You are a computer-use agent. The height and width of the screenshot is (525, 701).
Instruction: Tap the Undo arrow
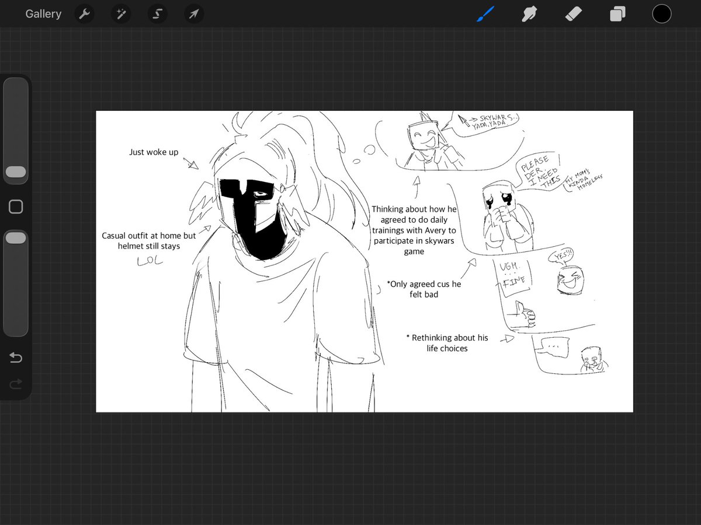pyautogui.click(x=16, y=358)
